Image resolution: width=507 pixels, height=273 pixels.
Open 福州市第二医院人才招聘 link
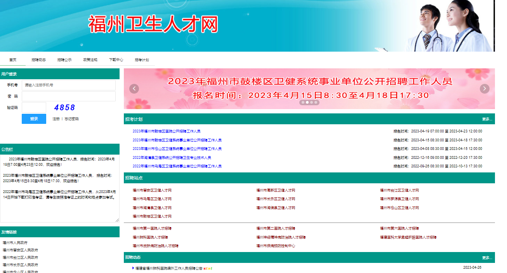click(276, 228)
